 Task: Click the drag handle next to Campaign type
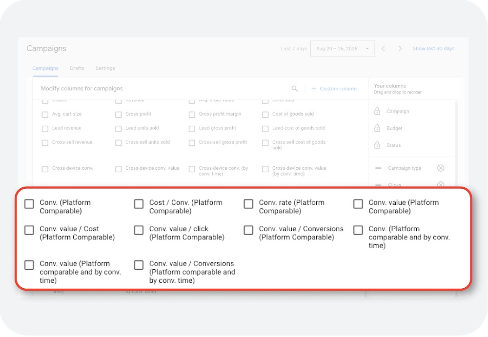point(378,168)
